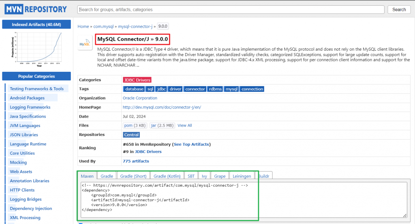Click the Jul 02, 2024 date text
415x224 pixels.
[x=134, y=116]
